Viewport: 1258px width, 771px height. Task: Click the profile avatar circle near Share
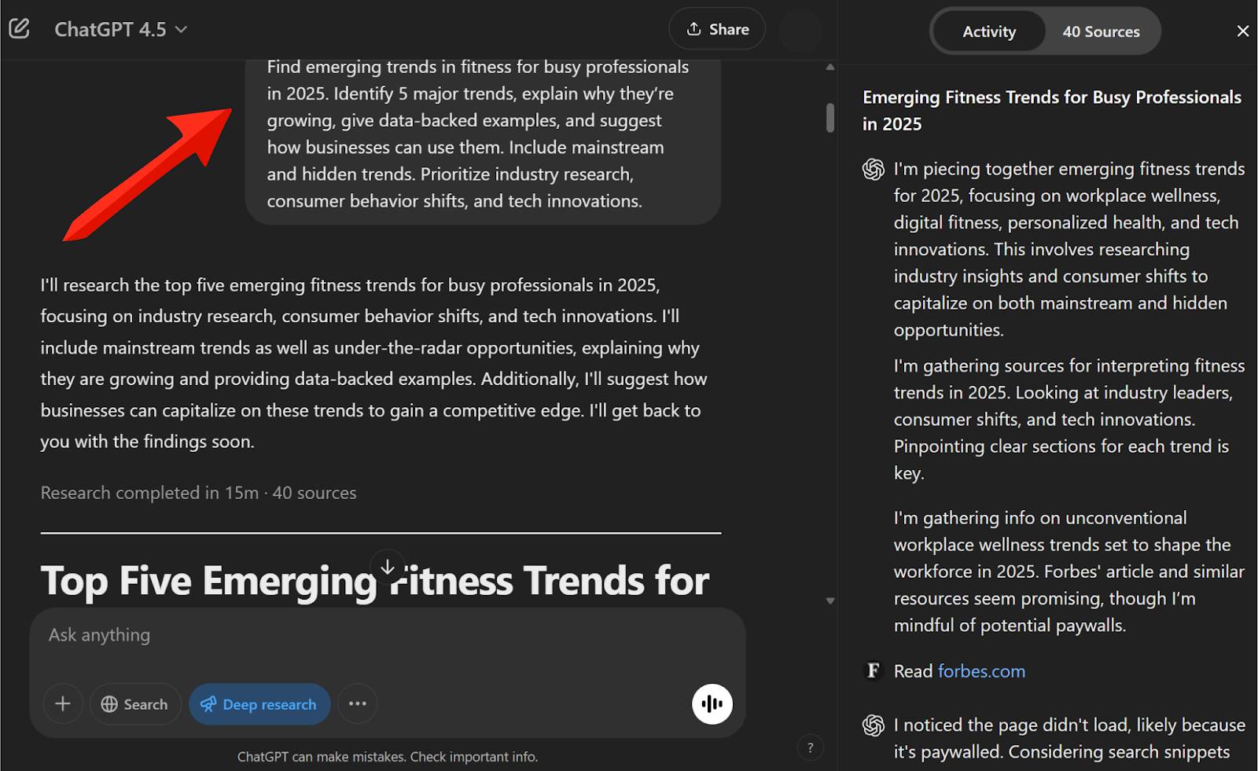800,30
